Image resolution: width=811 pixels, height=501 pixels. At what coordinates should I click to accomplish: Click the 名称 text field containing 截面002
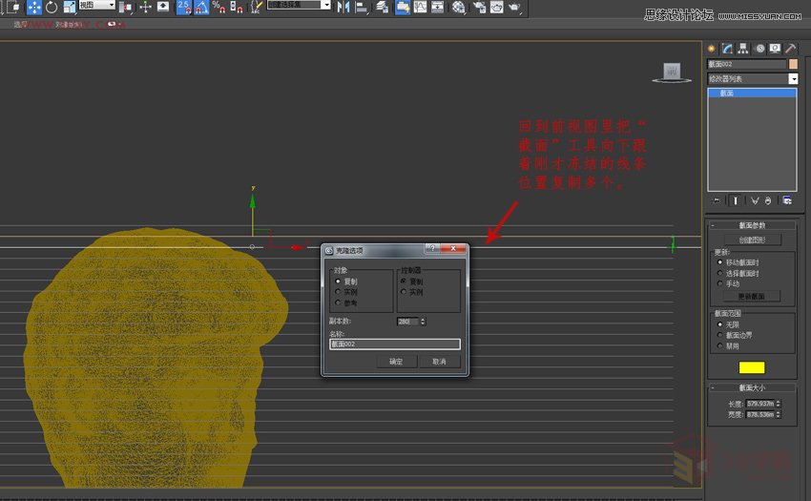coord(394,344)
